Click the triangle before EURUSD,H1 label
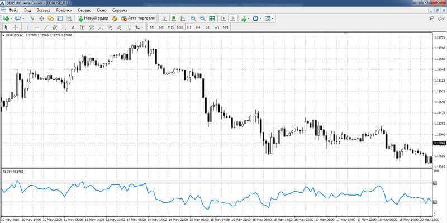Viewport: 447px width, 223px height. pos(3,35)
